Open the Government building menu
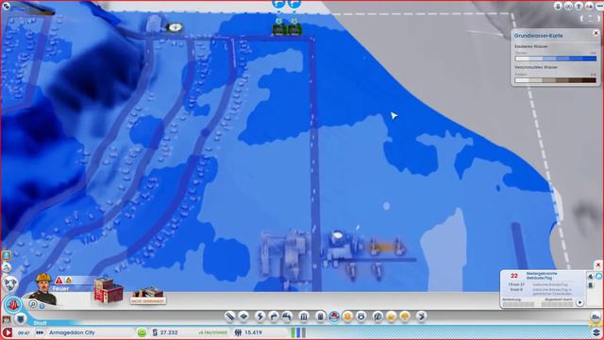This screenshot has width=604, height=340. coord(304,316)
